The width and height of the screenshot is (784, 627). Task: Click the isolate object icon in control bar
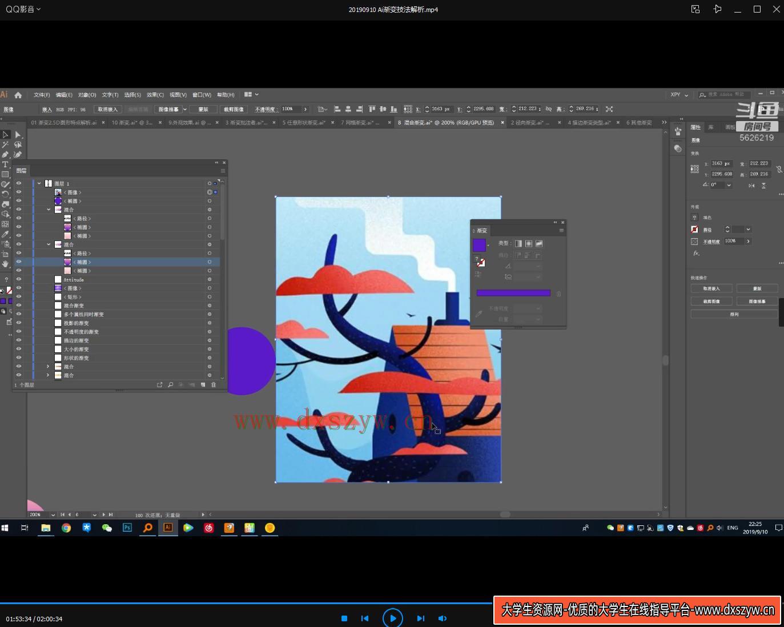point(609,109)
